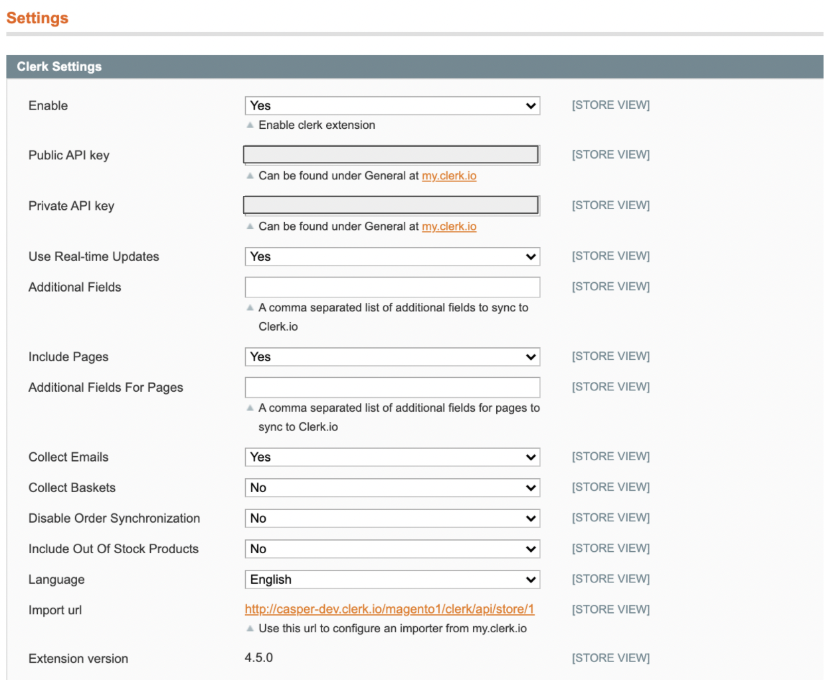Viewport: 825px width, 680px height.
Task: Click the hint arrow under Additional Fields
Action: 250,307
